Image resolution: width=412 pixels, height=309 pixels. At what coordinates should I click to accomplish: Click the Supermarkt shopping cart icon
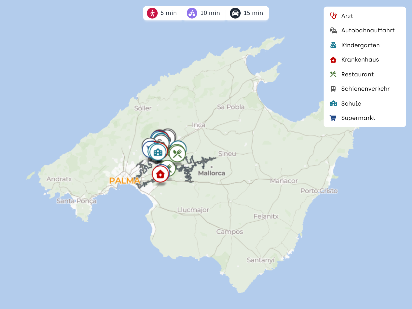(333, 118)
